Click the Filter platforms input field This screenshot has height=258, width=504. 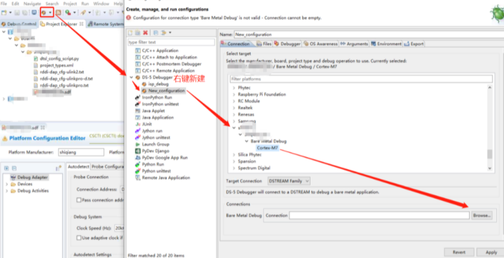pos(361,79)
